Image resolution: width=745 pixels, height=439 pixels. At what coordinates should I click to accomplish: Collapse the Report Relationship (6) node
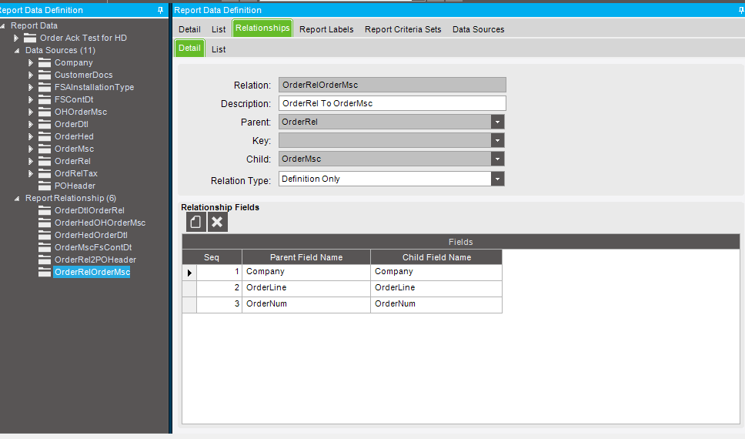click(x=17, y=199)
